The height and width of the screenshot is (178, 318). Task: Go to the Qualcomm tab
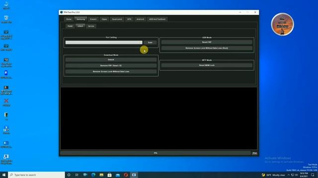point(117,19)
